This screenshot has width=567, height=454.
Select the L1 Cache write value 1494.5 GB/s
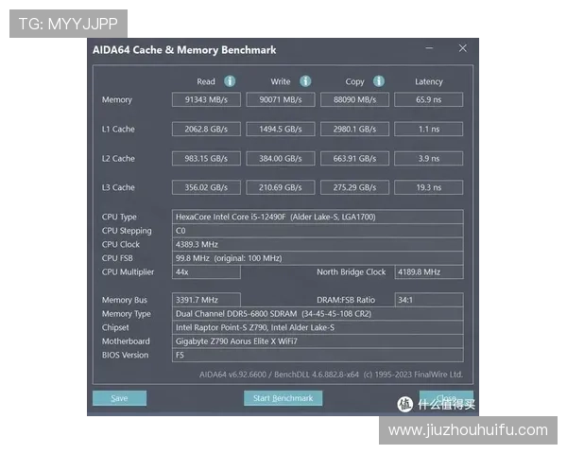(x=281, y=129)
